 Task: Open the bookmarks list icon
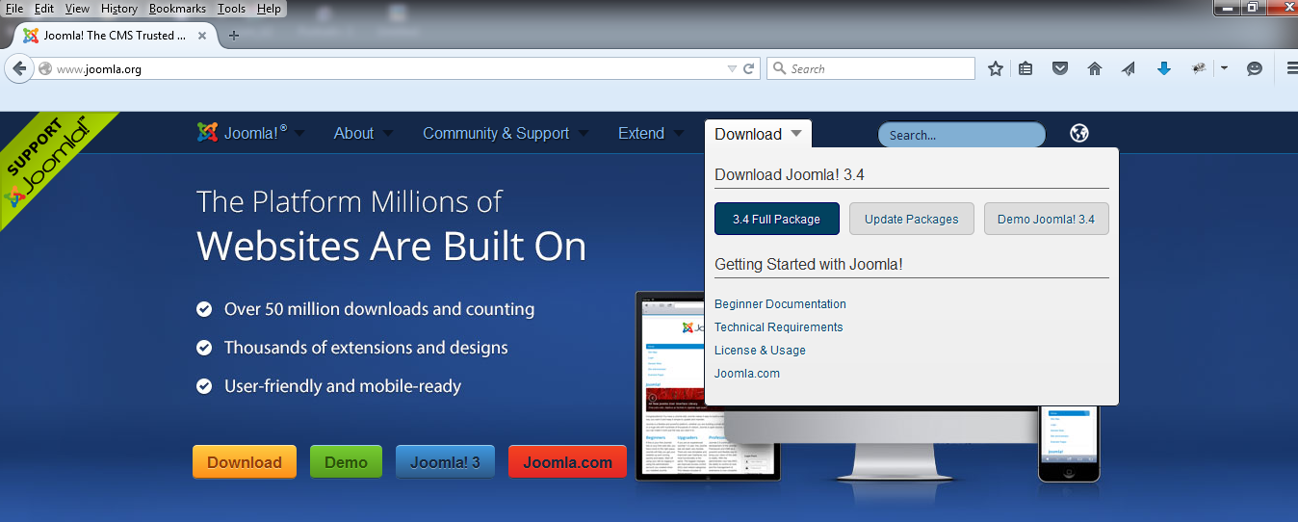pyautogui.click(x=1025, y=68)
